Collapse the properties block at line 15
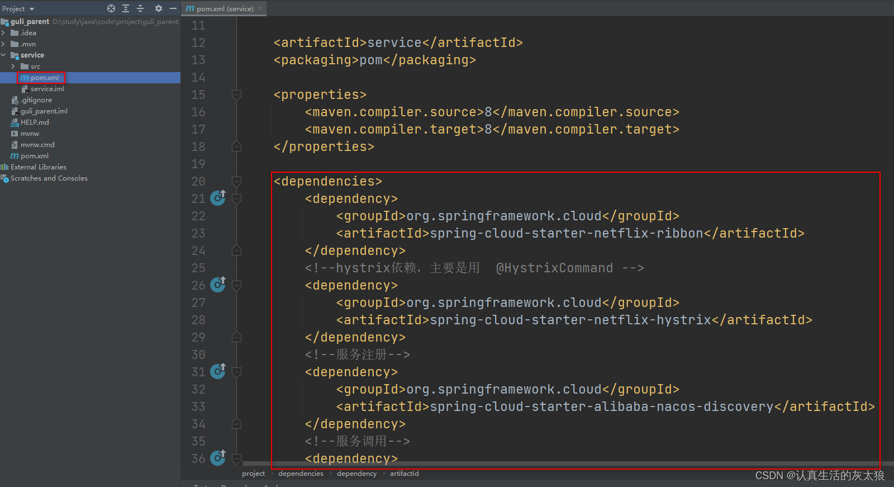Viewport: 894px width, 487px height. [236, 94]
